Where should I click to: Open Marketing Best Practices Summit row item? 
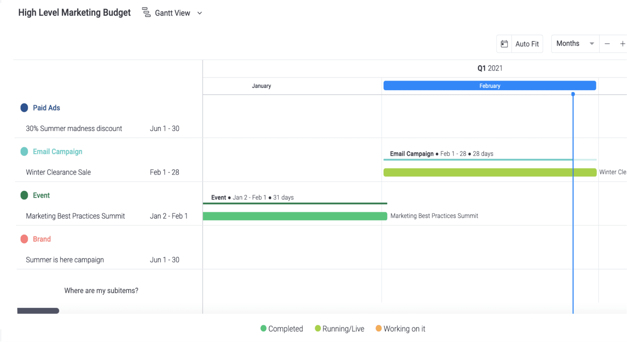[75, 216]
